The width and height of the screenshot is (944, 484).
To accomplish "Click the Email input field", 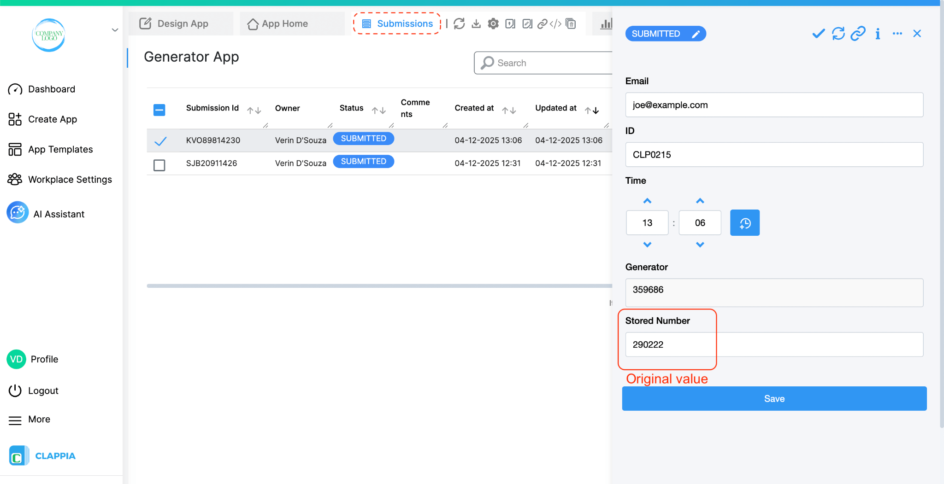I will (x=774, y=105).
